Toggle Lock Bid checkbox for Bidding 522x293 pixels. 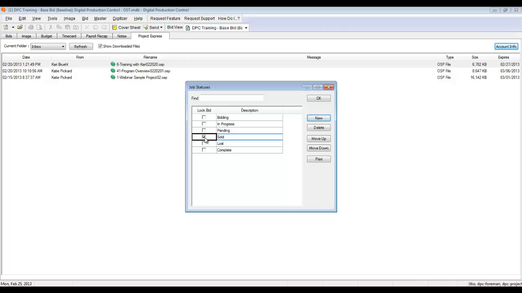coord(204,117)
